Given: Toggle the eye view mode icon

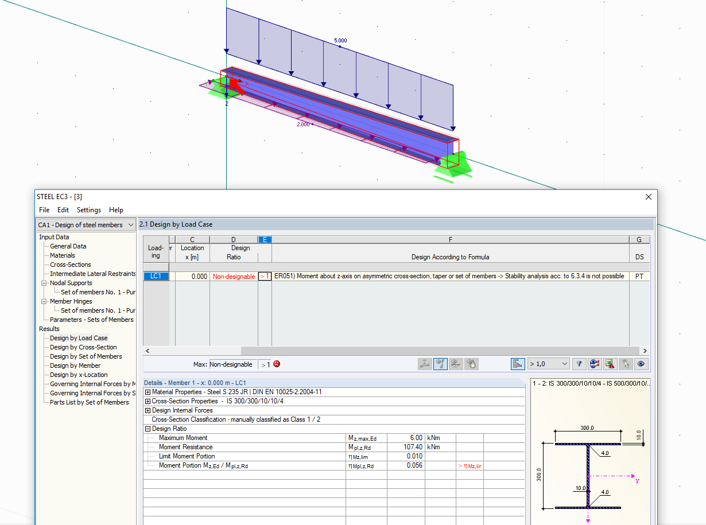Looking at the screenshot, I should (641, 364).
